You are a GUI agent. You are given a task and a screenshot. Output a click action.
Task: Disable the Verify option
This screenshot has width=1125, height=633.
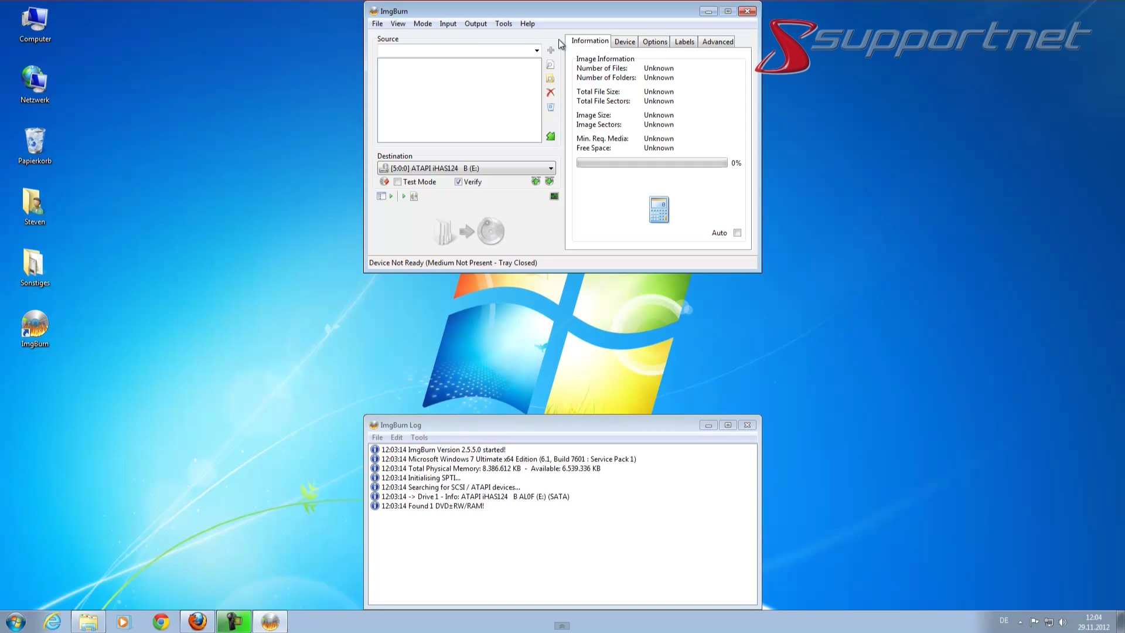458,182
